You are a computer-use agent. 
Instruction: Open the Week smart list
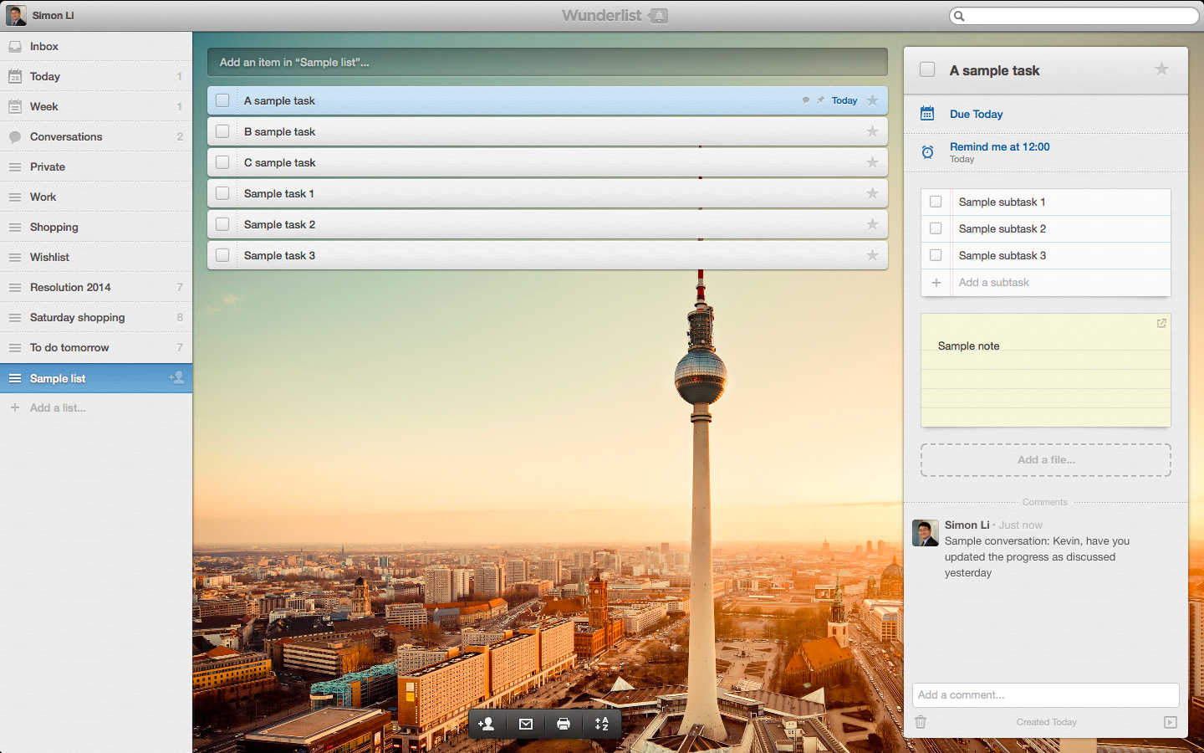[x=96, y=107]
